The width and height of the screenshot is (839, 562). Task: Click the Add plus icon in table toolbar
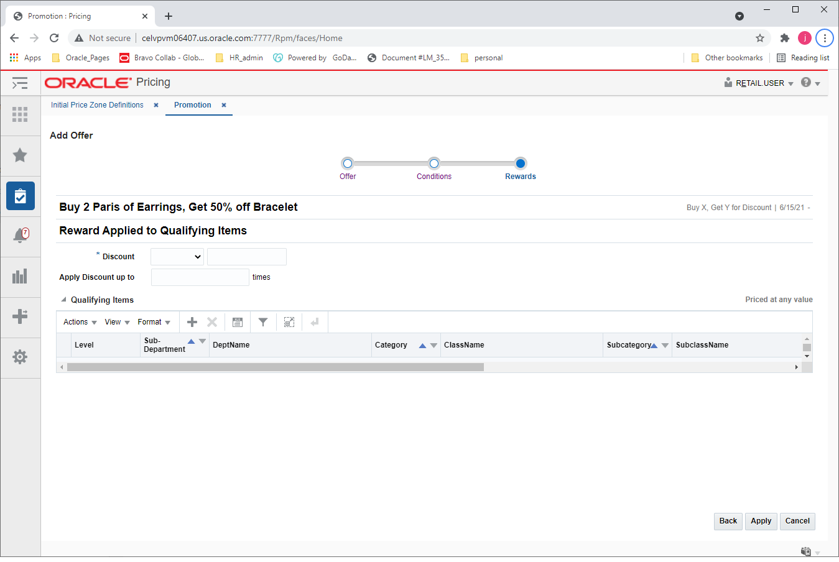point(192,322)
